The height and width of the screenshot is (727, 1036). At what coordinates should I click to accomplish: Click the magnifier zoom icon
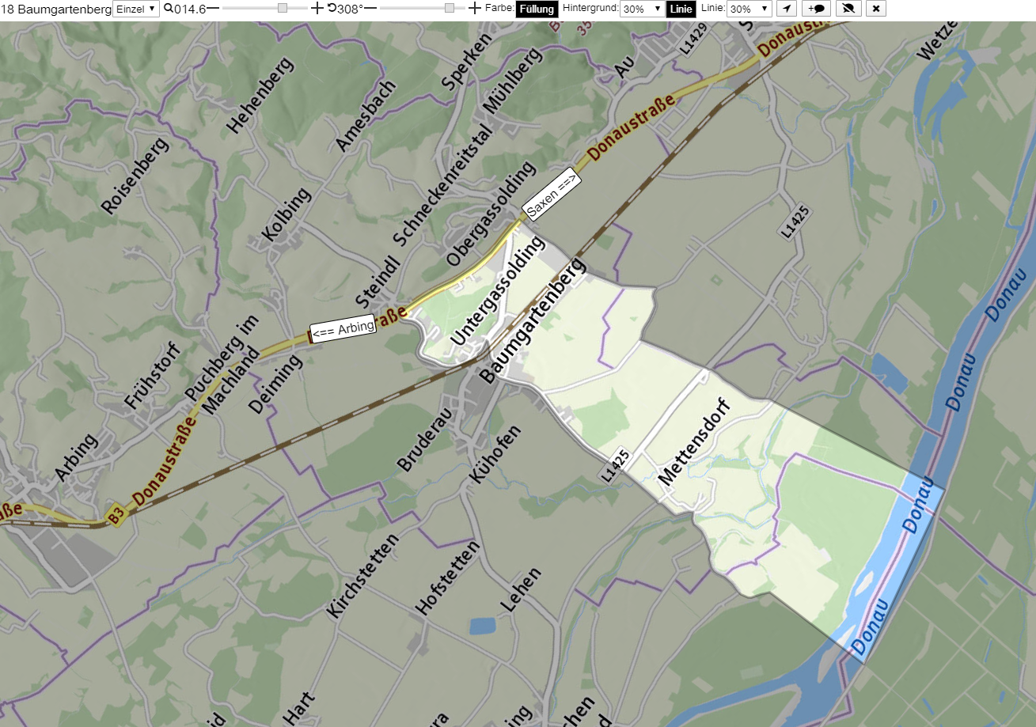pos(168,9)
